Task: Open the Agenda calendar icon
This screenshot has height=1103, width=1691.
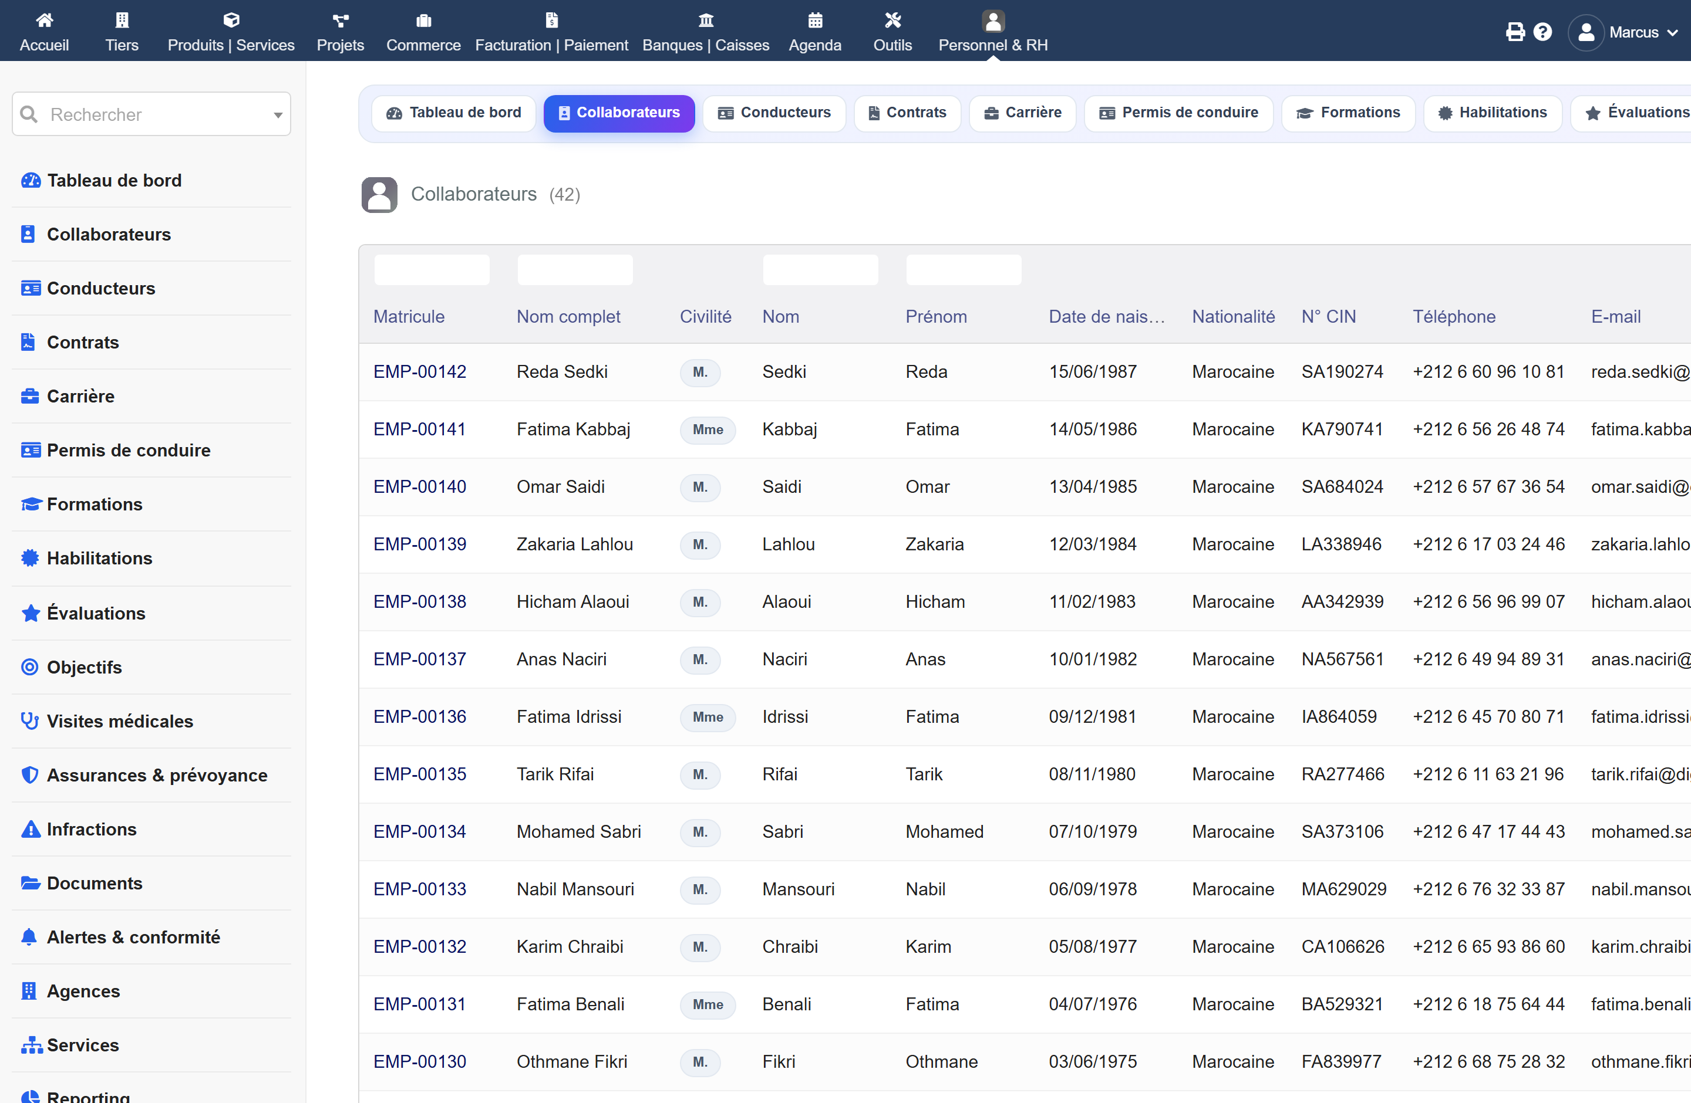Action: point(815,20)
